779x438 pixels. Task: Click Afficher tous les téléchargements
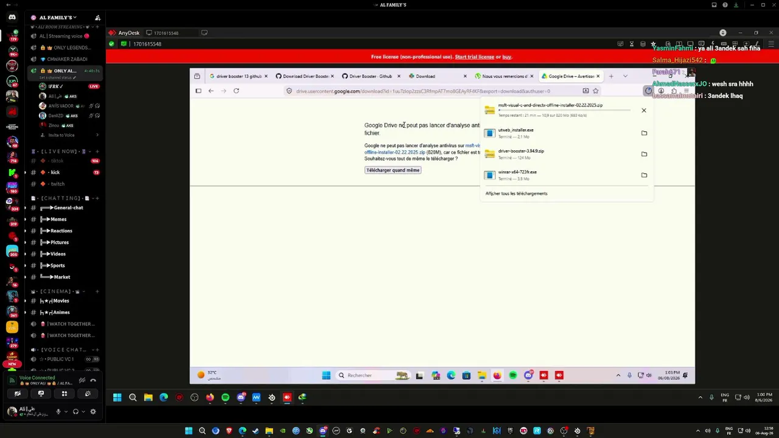516,193
